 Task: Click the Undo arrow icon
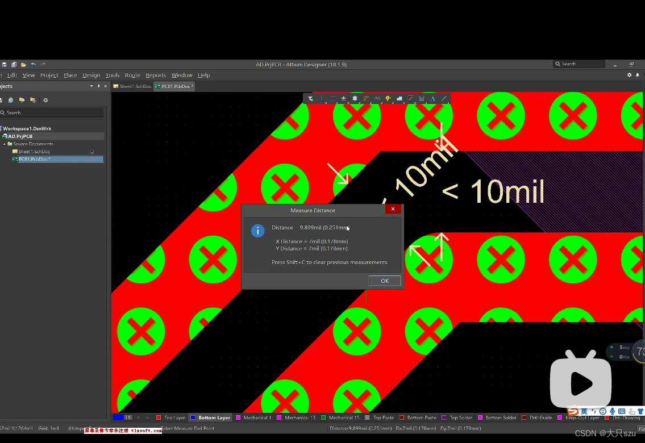click(34, 65)
